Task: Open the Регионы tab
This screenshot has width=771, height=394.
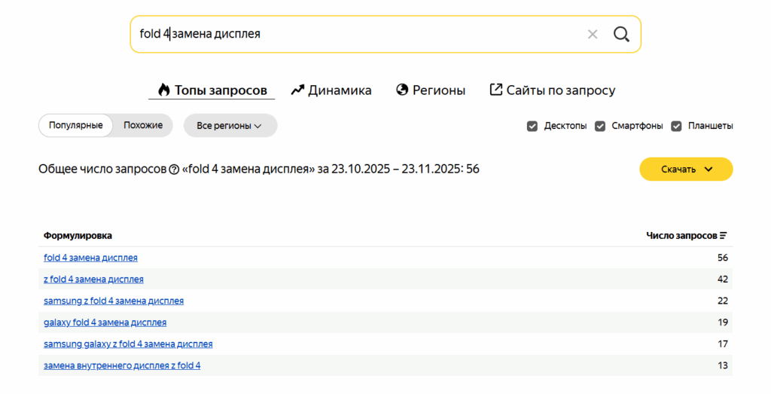Action: click(x=431, y=90)
